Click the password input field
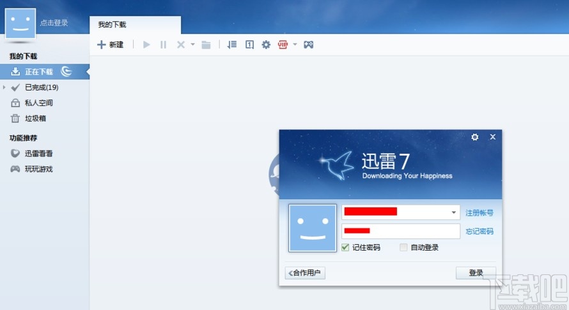569x310 pixels. click(401, 231)
